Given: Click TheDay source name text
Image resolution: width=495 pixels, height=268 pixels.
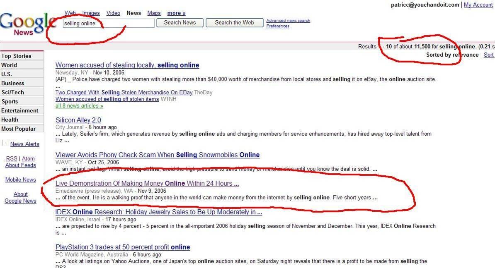Looking at the screenshot, I should (x=203, y=92).
